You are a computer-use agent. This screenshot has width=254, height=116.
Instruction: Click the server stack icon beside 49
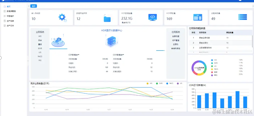click(243, 17)
